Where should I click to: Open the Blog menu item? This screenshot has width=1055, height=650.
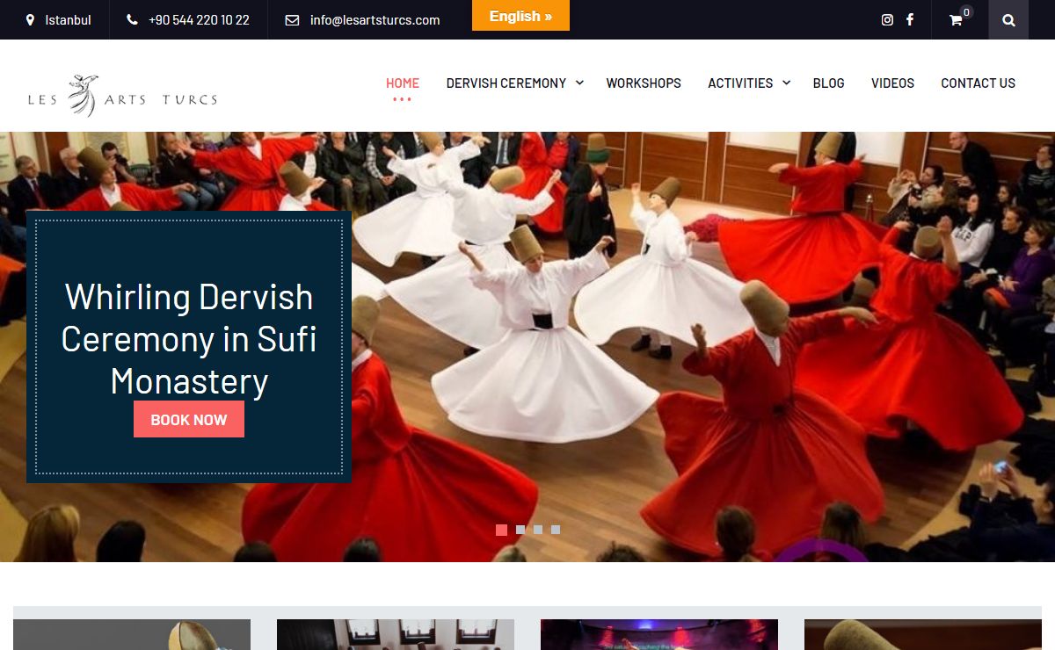[828, 83]
